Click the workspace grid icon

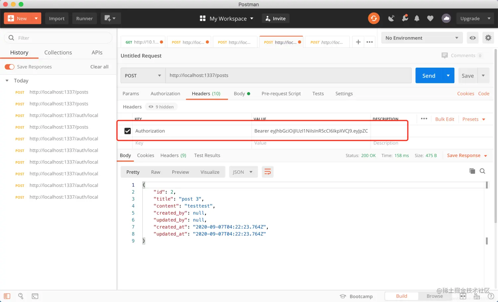pos(203,19)
